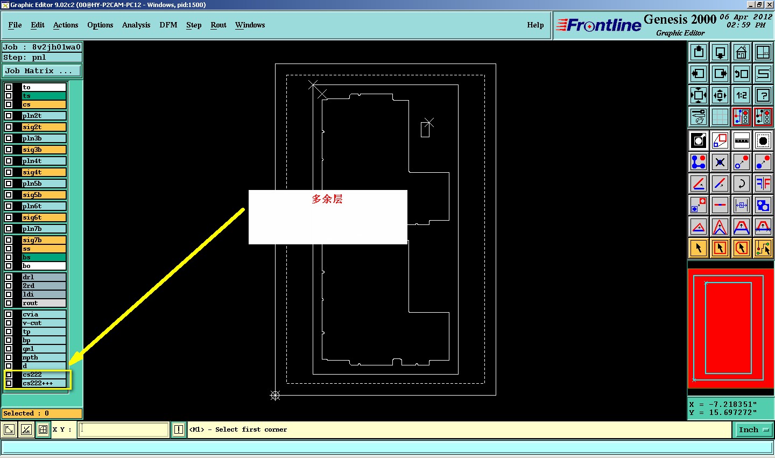
Task: Click the zoom out shrinking-arrows icon
Action: click(720, 95)
